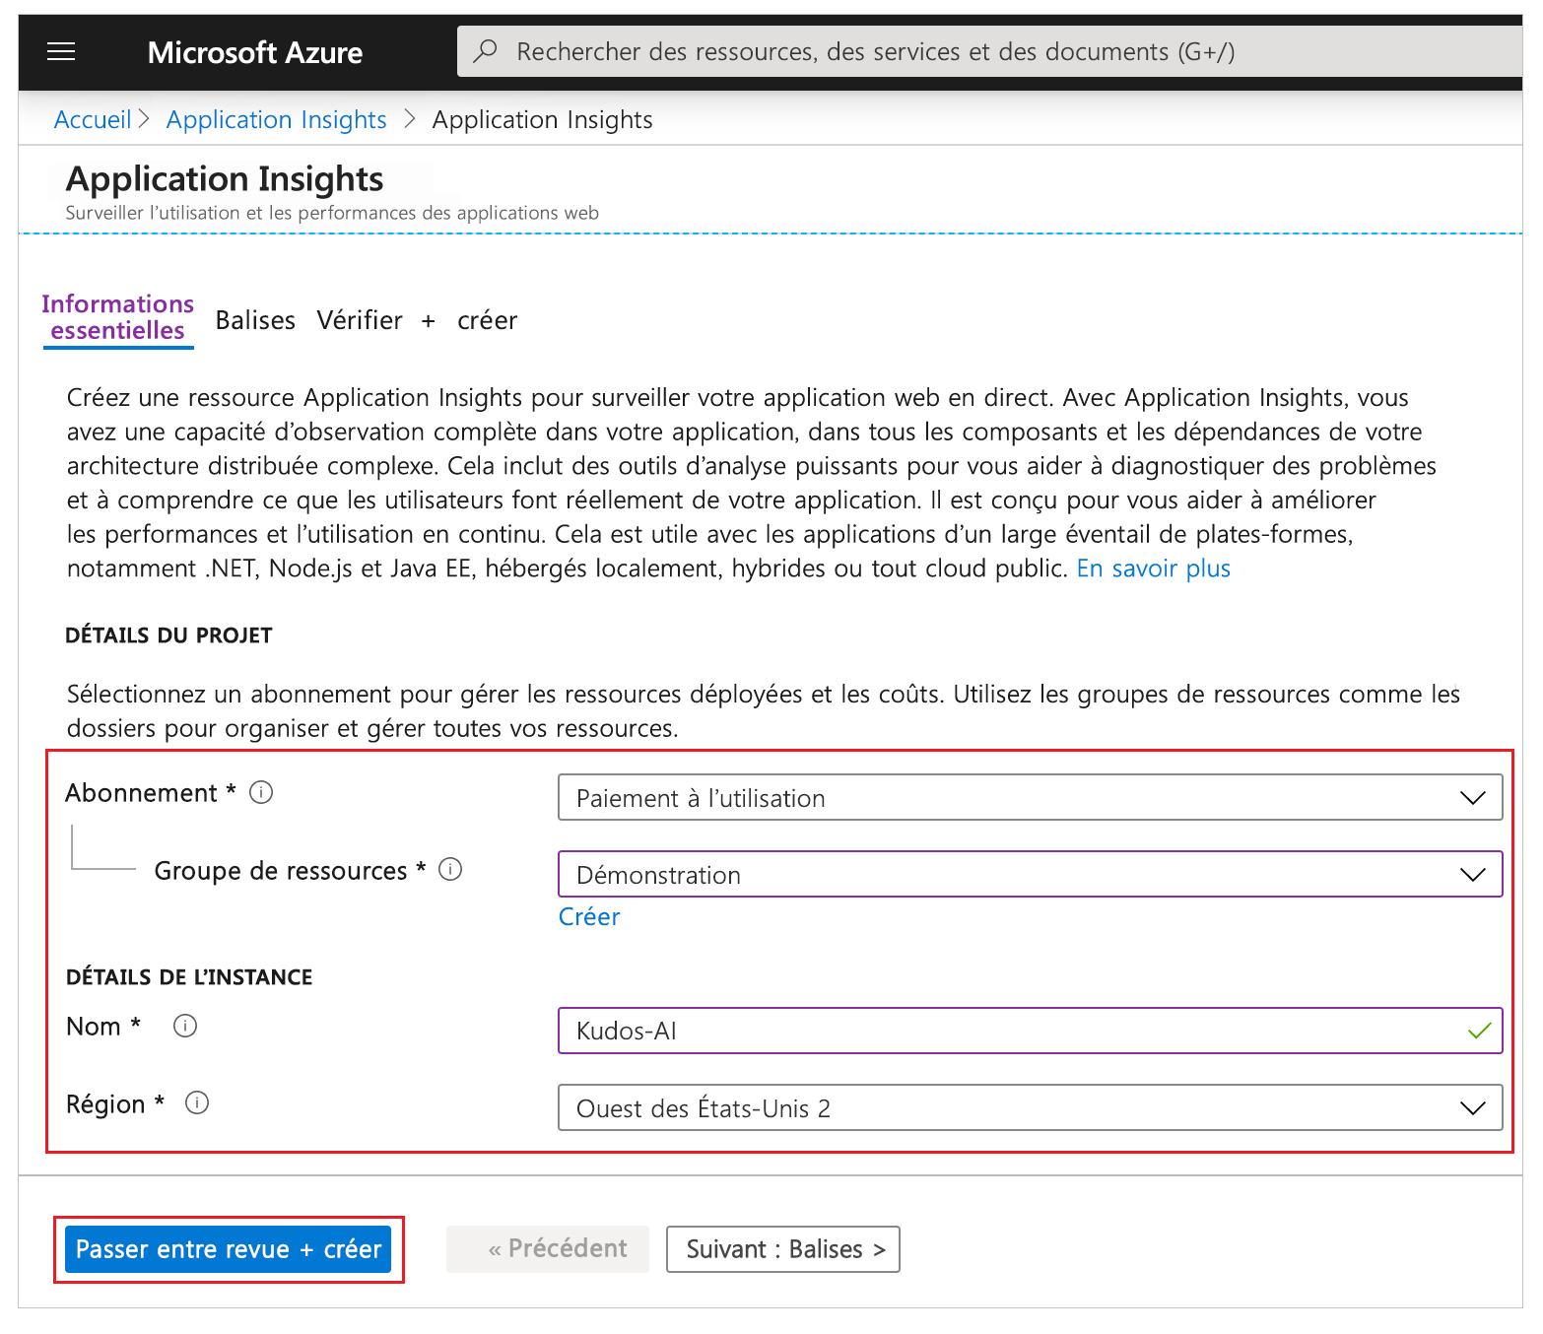Click the Nom field containing Kudos-AI
1543x1334 pixels.
(x=1030, y=1031)
